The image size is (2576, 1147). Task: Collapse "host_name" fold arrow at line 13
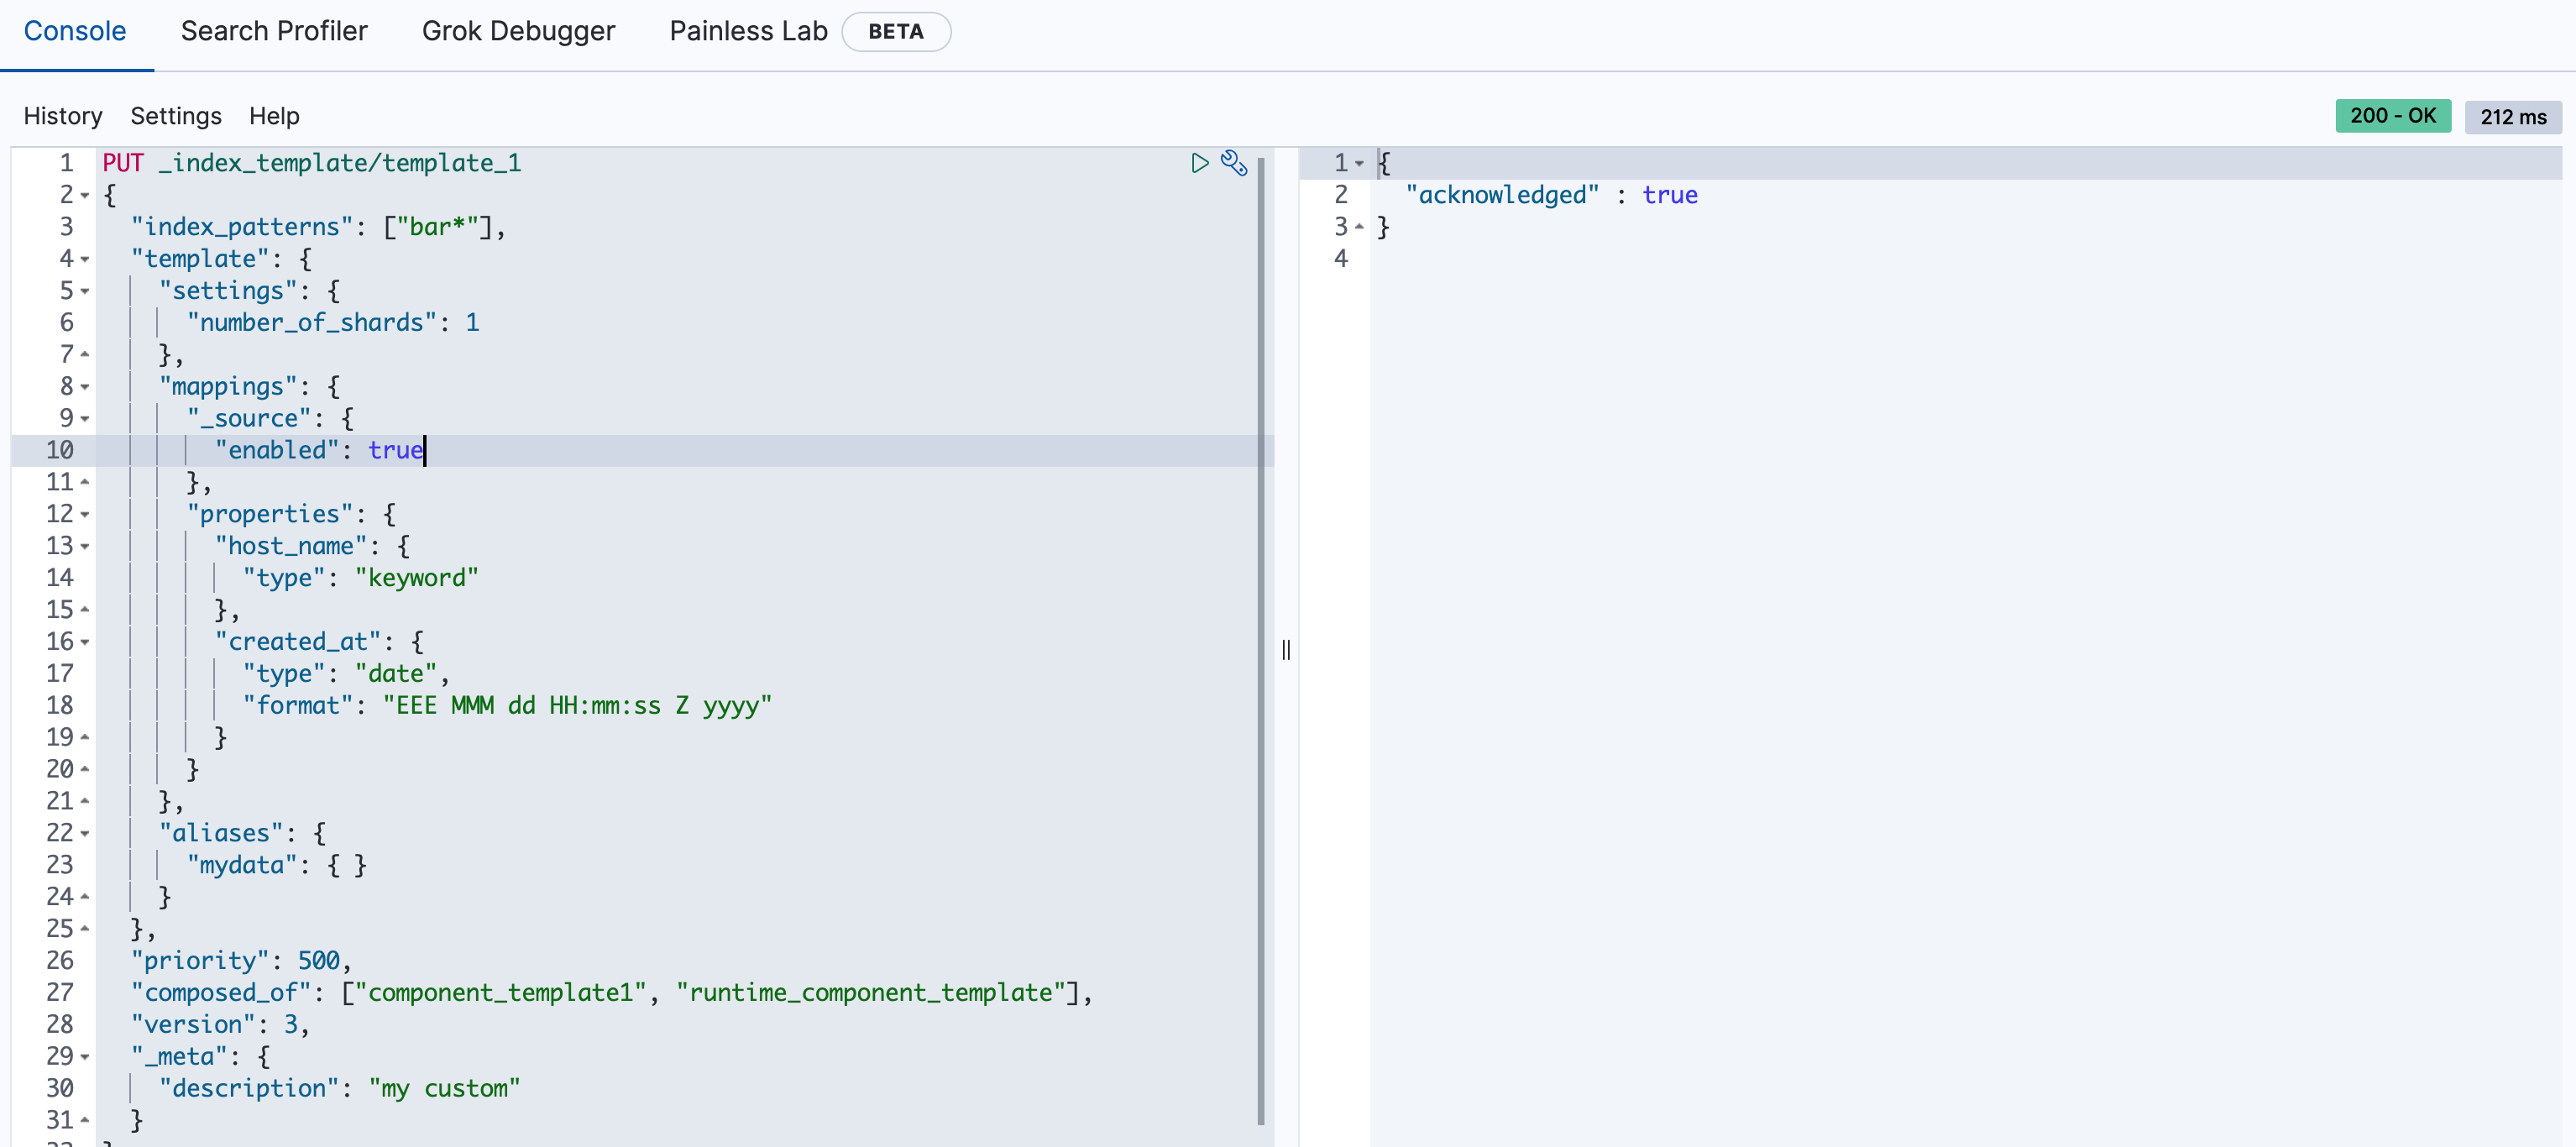pyautogui.click(x=85, y=547)
